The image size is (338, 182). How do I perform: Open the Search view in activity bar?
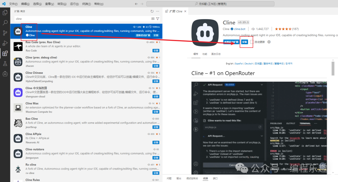click(5, 23)
